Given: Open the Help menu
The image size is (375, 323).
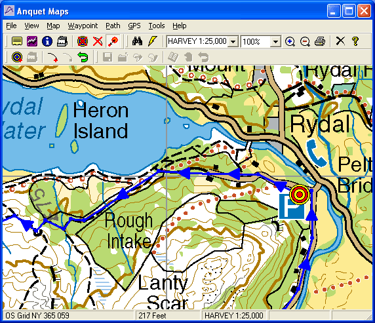Looking at the screenshot, I should tap(180, 26).
